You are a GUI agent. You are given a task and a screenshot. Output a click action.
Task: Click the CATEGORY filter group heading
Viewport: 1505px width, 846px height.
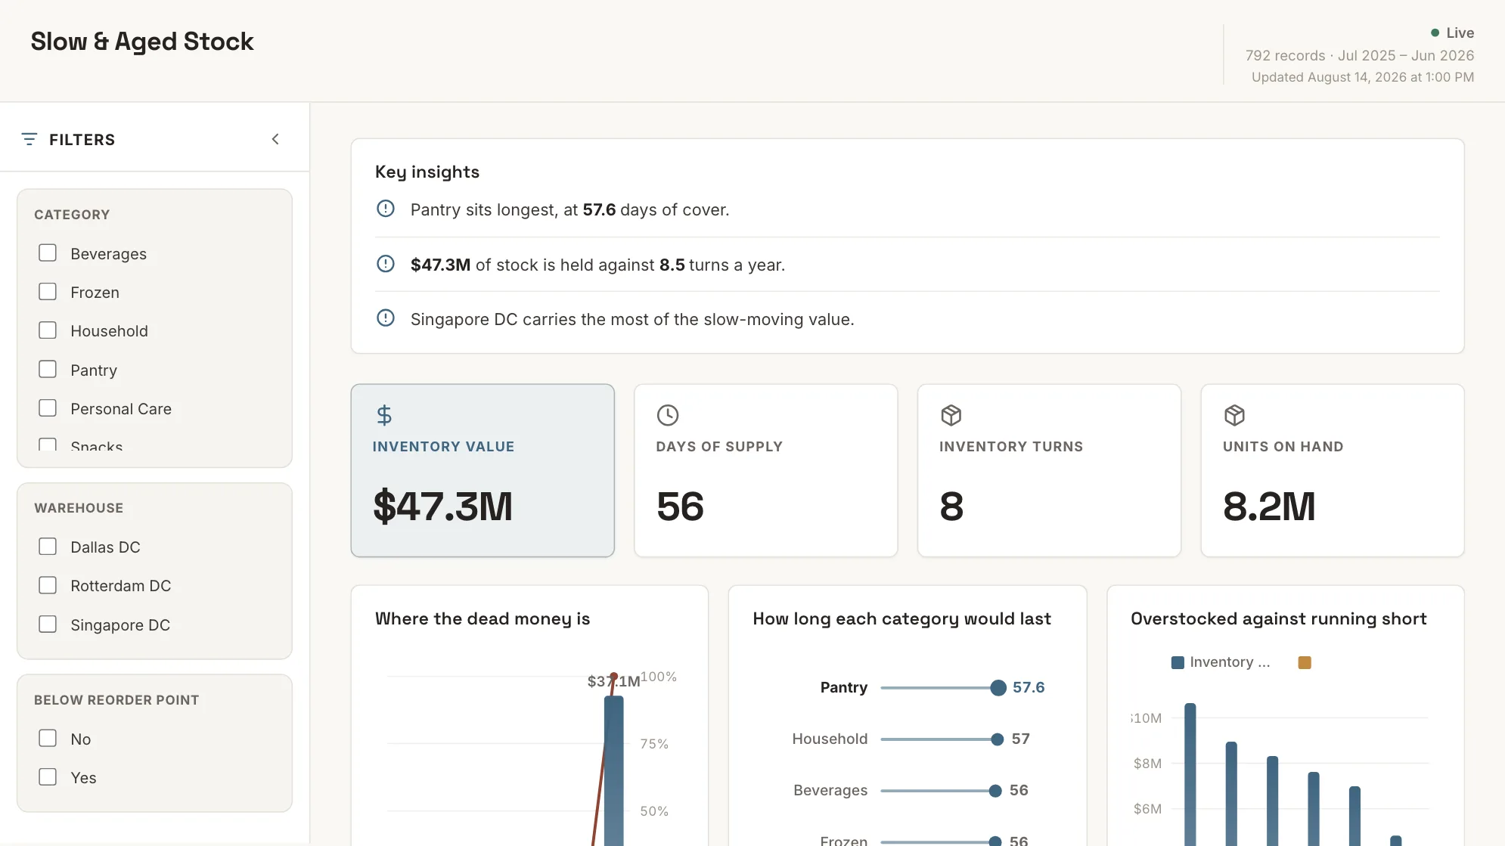click(x=72, y=215)
